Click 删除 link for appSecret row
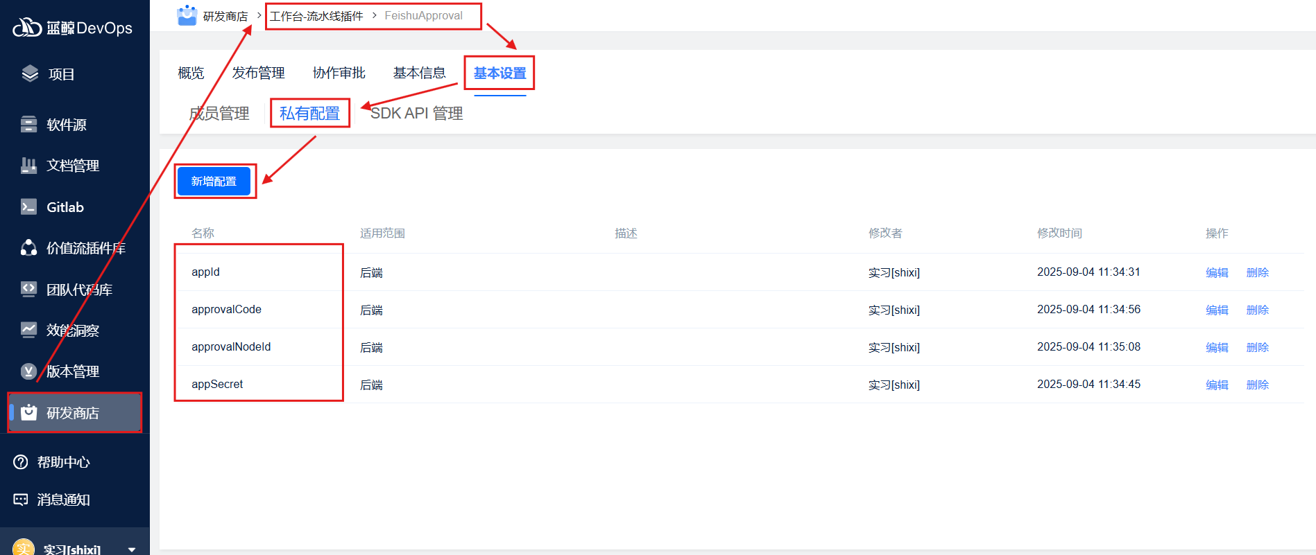1316x555 pixels. coord(1257,385)
